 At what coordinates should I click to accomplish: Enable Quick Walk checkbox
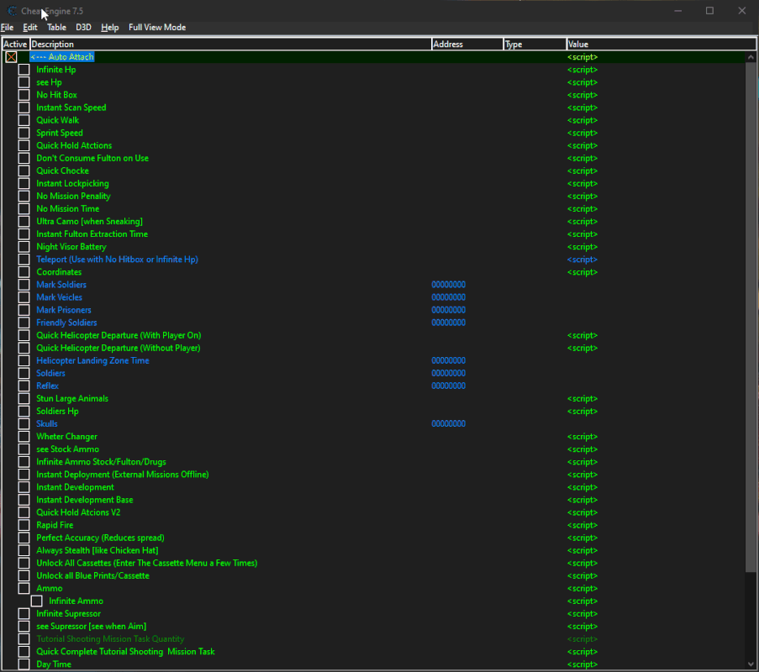tap(24, 120)
